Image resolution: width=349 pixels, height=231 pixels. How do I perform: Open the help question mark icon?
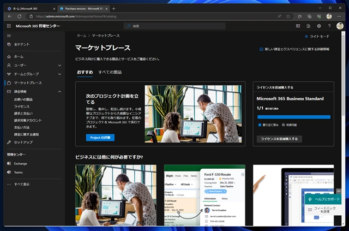[329, 26]
